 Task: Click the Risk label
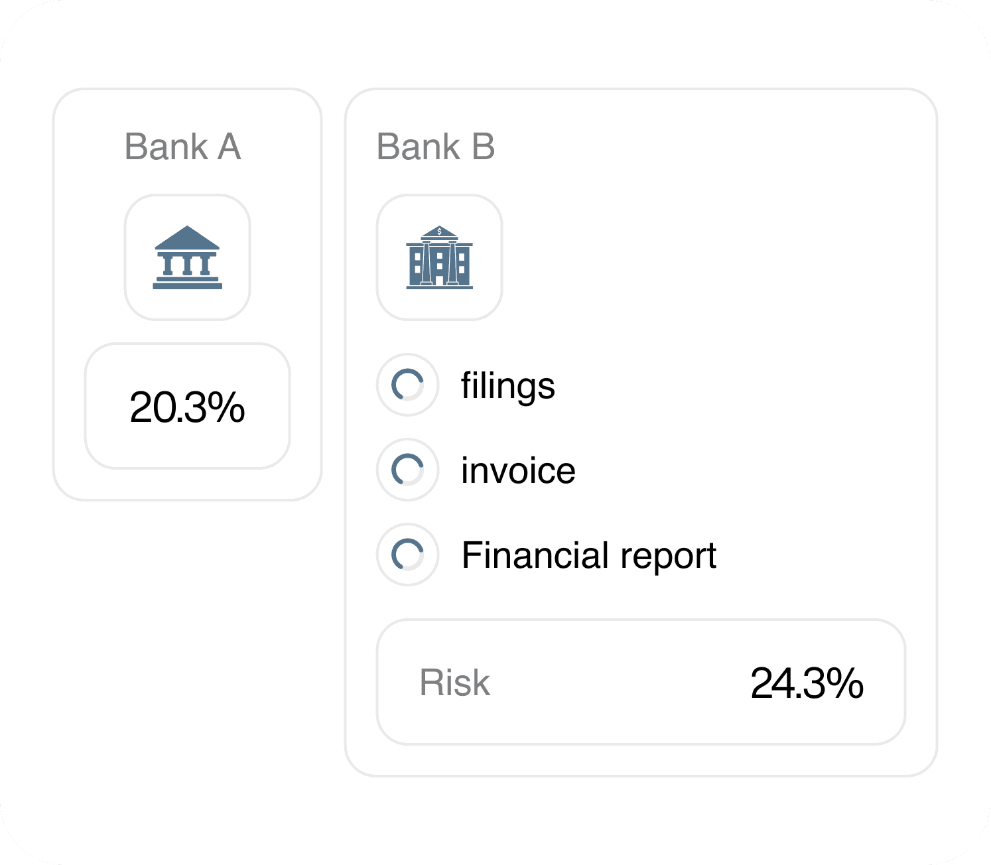point(454,683)
